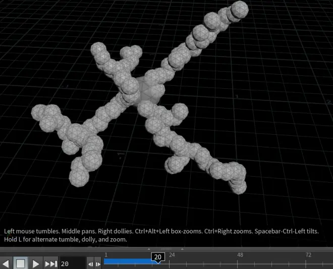Click the blue played range bar
Screen dimensions: 333x269
pos(131,261)
